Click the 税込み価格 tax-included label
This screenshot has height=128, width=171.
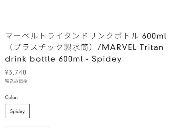pos(16,81)
